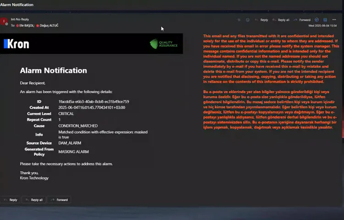Open the Int-No-Reply sender name
The width and height of the screenshot is (344, 220).
[x=20, y=19]
